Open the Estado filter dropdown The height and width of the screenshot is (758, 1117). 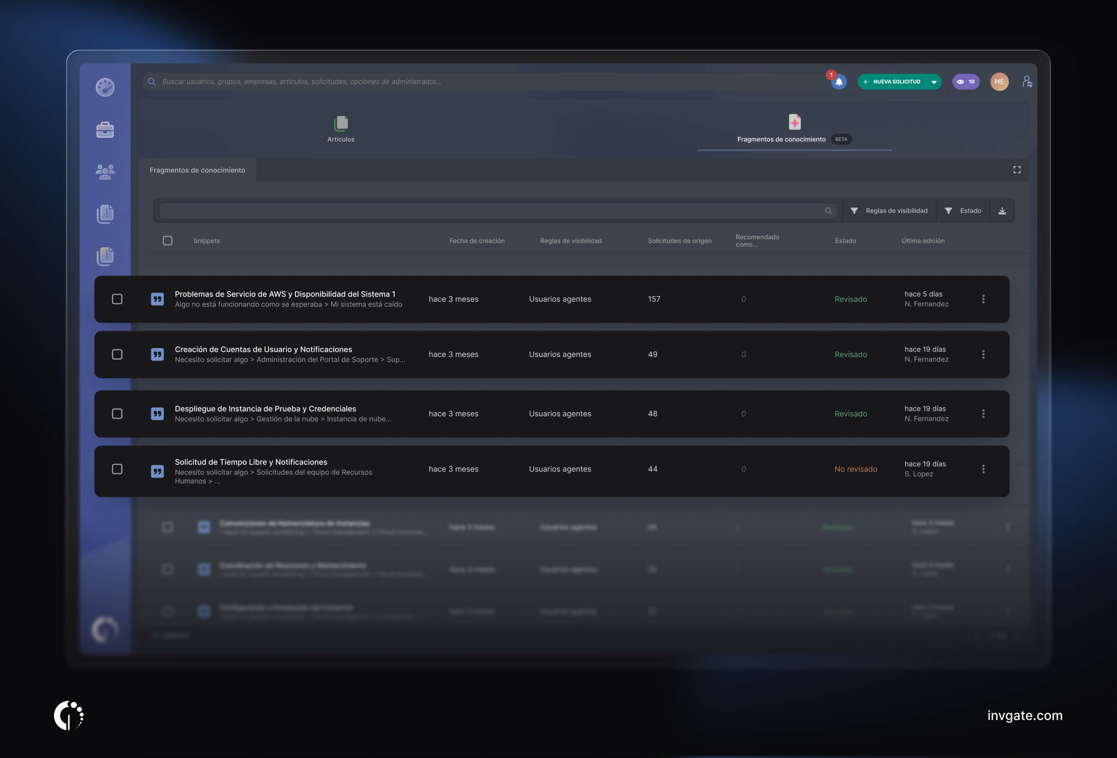coord(963,210)
